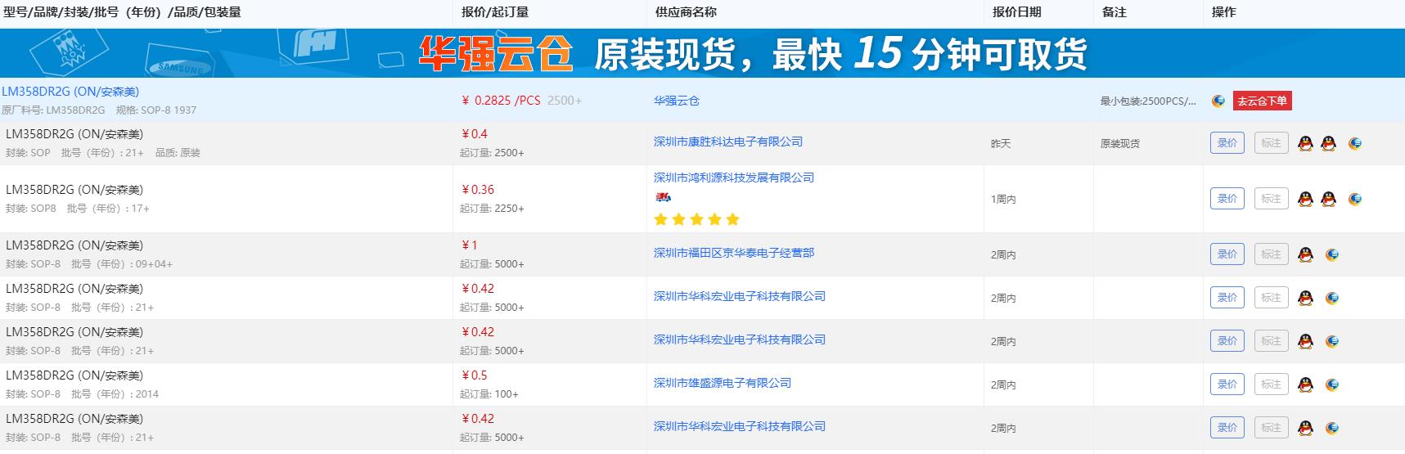The image size is (1405, 454).
Task: Click 录价 button for 康胜科达 row
Action: coord(1227,143)
